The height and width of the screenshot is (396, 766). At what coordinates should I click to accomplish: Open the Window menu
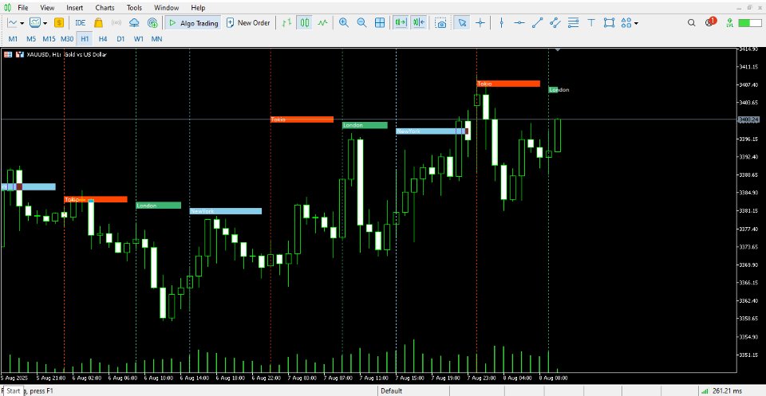coord(166,8)
